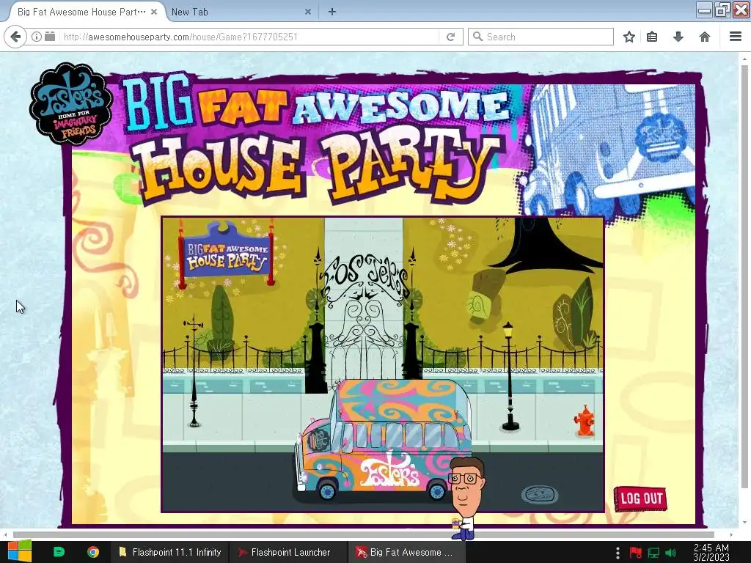Reload the page with the refresh icon

point(450,37)
